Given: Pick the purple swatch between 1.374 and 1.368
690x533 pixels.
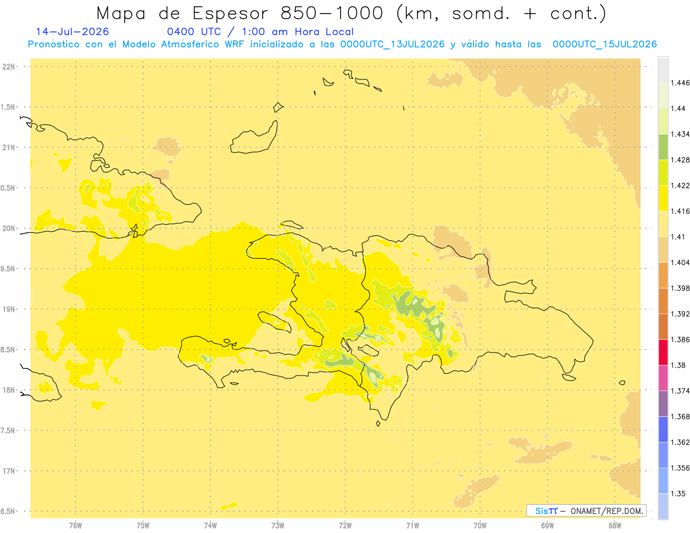Looking at the screenshot, I should (x=663, y=404).
